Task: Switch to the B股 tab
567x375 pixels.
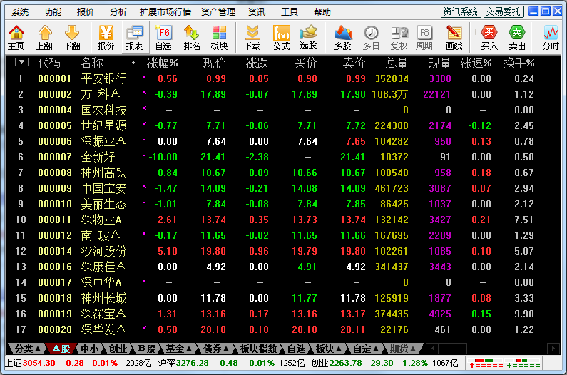Action: (147, 349)
